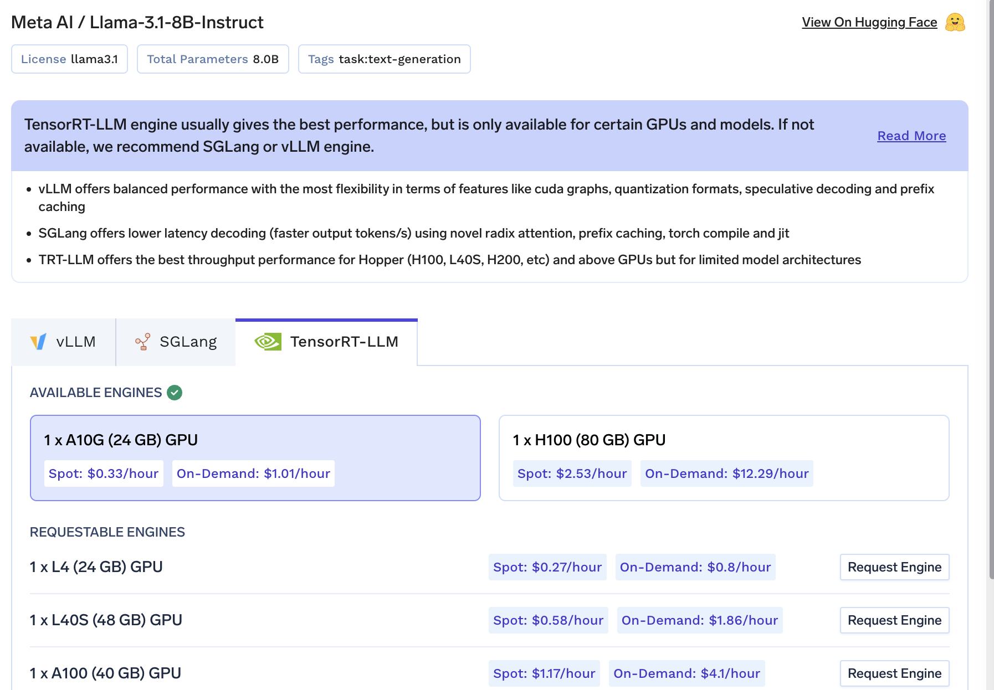Click the AVAILABLE ENGINES heading
This screenshot has width=994, height=690.
(96, 393)
